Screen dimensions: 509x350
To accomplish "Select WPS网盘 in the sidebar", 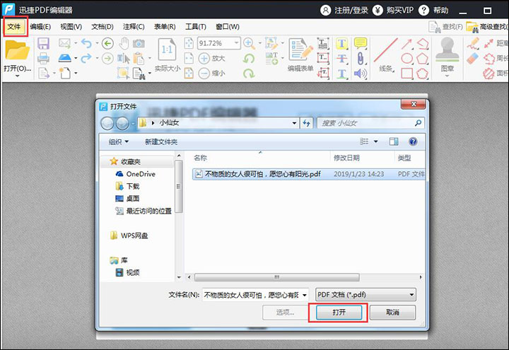I will [x=129, y=235].
